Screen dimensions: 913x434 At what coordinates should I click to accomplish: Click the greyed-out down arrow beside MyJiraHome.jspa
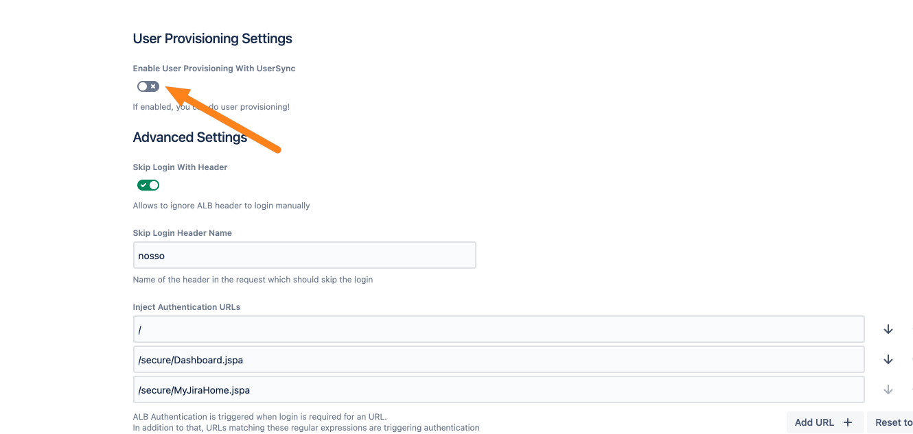(888, 389)
